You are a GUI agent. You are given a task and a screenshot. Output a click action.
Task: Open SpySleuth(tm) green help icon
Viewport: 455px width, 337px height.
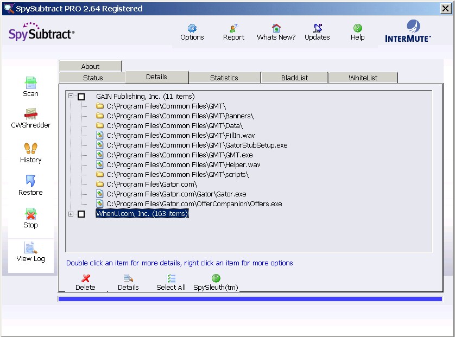(216, 278)
